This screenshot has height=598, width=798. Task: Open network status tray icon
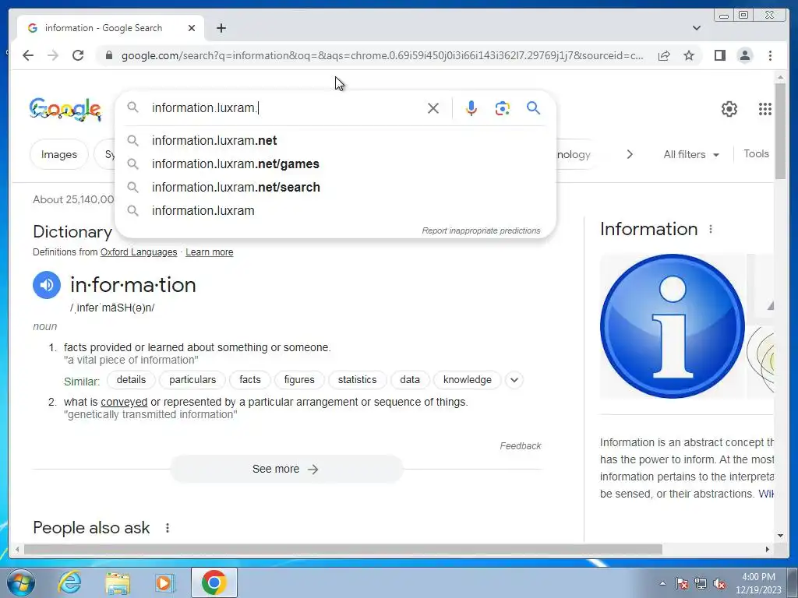(701, 584)
